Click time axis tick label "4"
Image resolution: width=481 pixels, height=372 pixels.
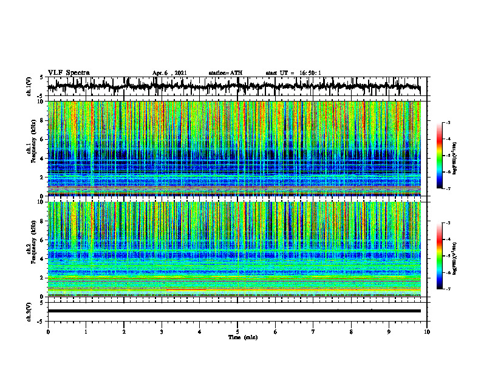(200, 332)
